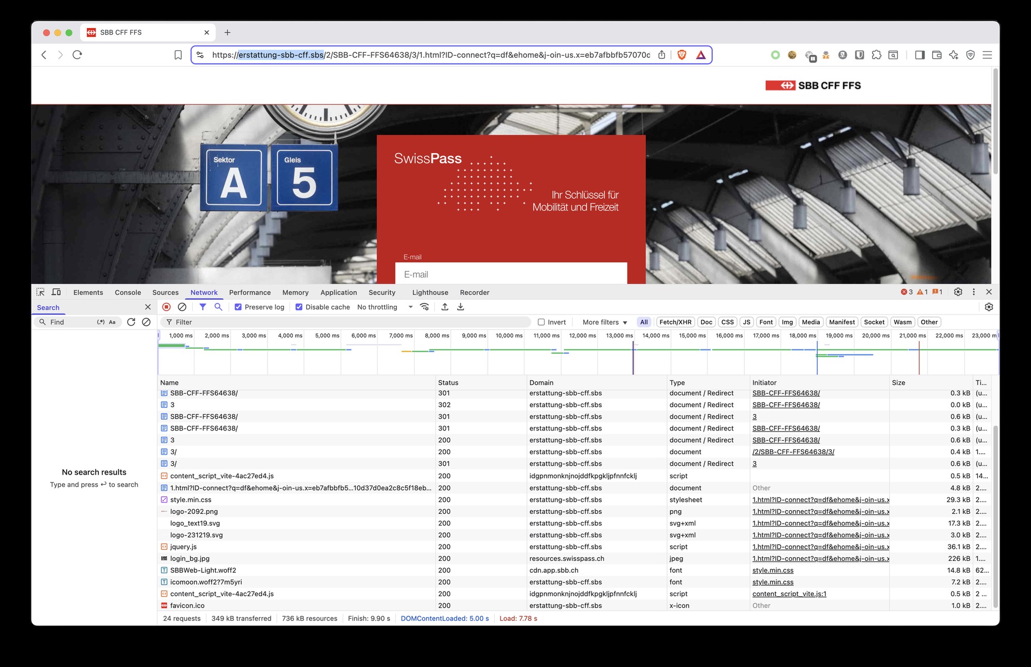Open the extensions puzzle icon
The height and width of the screenshot is (667, 1031).
[876, 55]
